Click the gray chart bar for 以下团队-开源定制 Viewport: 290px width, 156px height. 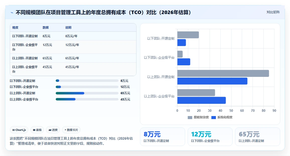point(188,35)
